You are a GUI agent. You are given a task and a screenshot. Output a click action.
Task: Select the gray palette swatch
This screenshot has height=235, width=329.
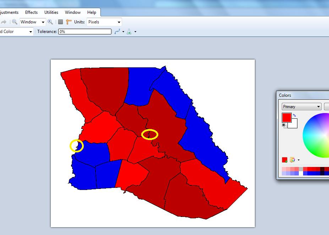tap(301, 169)
